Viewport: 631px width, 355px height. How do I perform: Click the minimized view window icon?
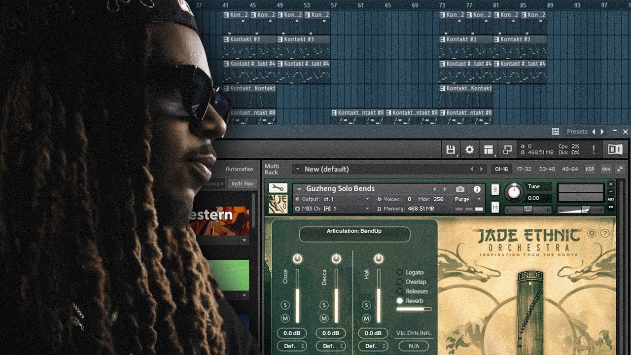(507, 149)
